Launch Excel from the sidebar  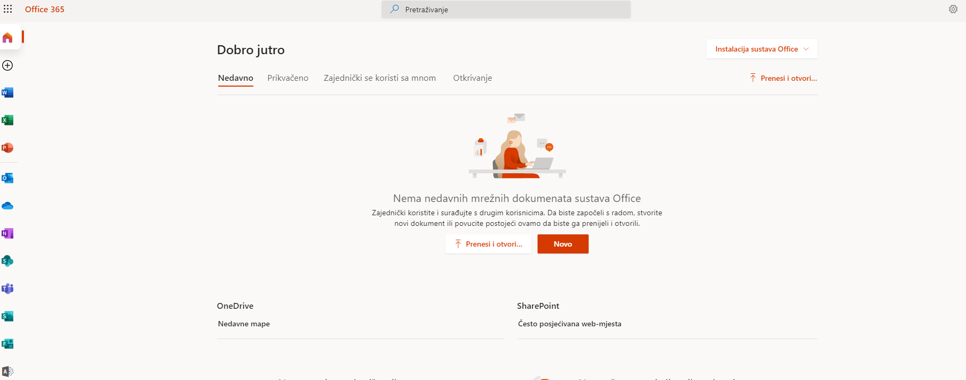7,120
